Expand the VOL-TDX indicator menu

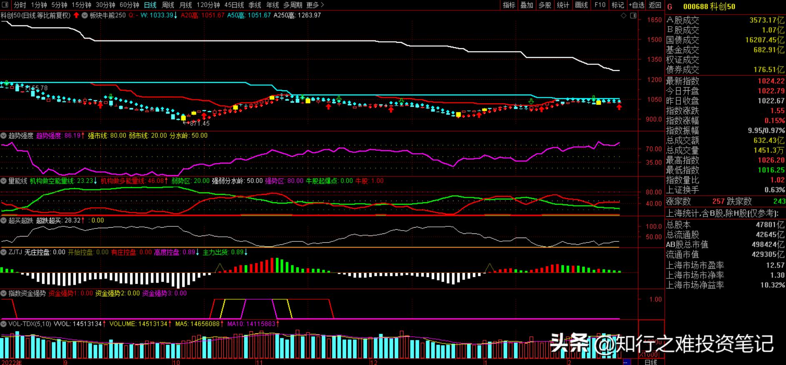tap(4, 324)
